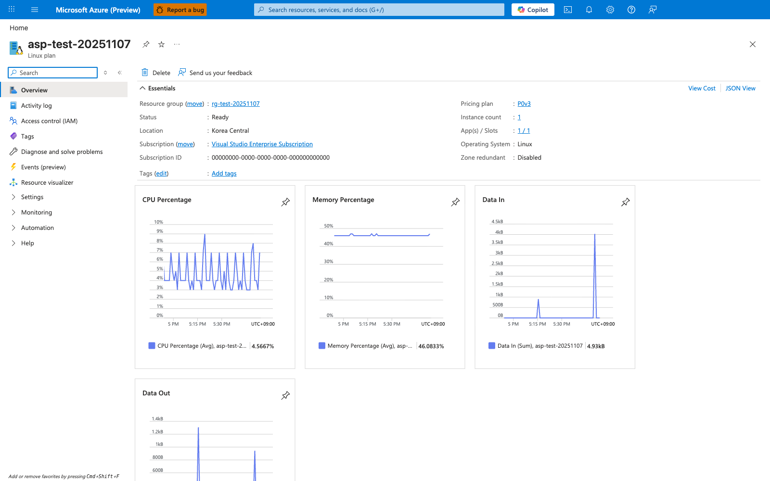Click the Report a bug button

[x=180, y=10]
